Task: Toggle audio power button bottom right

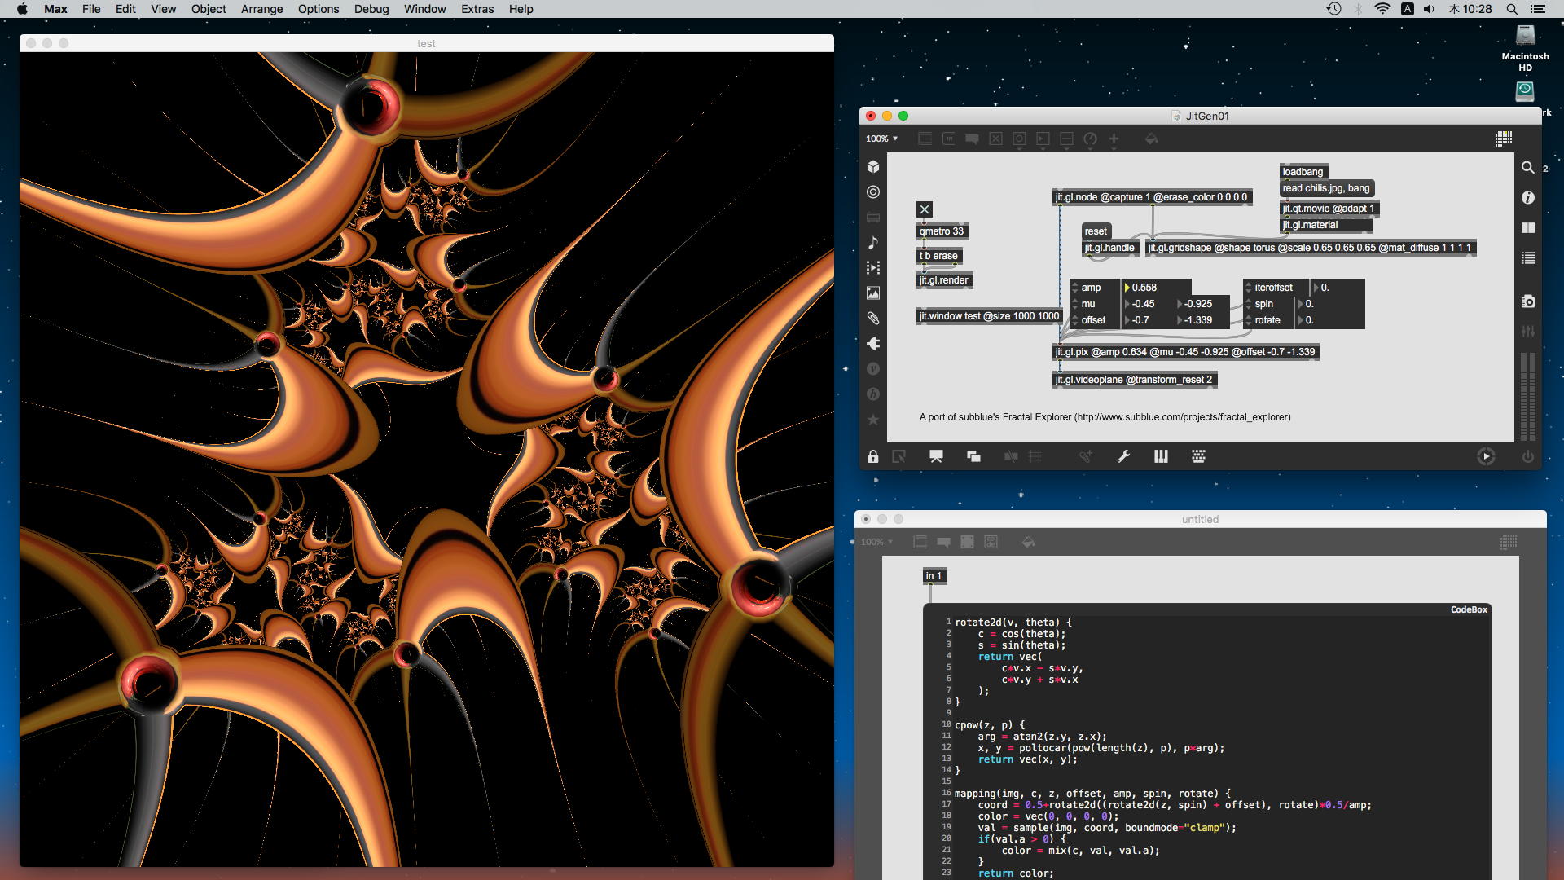Action: click(x=1528, y=457)
